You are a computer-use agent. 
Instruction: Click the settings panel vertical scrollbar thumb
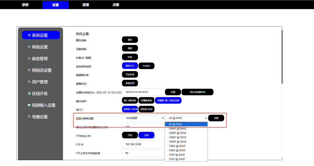point(282,56)
